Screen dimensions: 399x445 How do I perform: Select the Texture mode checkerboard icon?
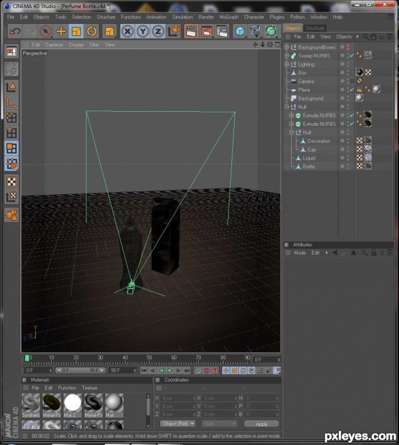(x=11, y=182)
